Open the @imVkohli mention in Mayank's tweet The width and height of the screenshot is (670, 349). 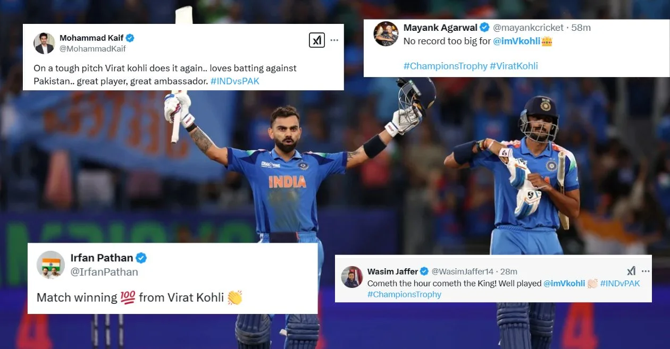(x=516, y=41)
